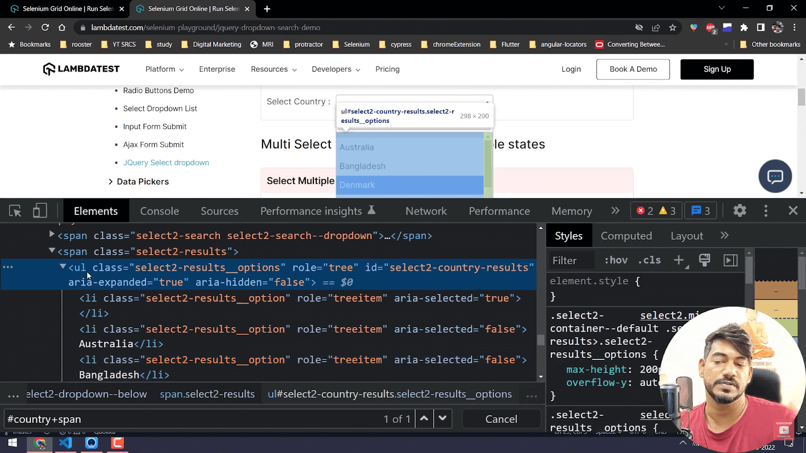Go to next search result arrow
Image resolution: width=806 pixels, height=453 pixels.
tap(442, 419)
